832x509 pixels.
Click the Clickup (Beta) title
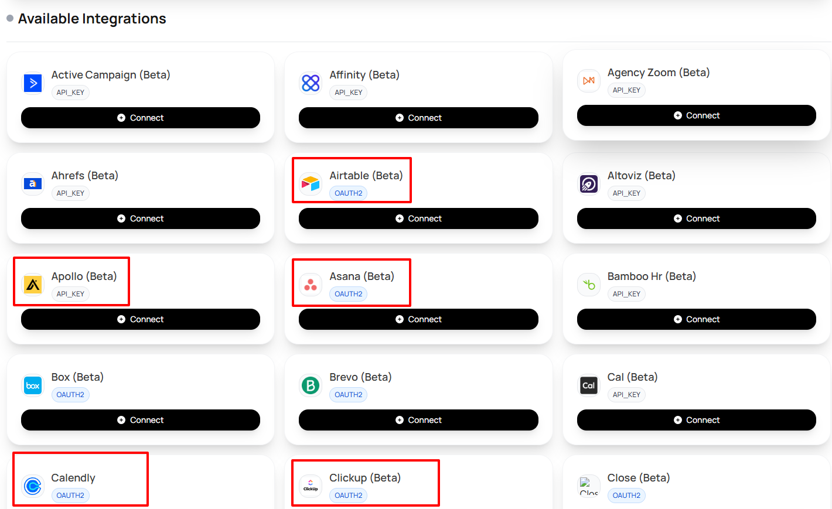(365, 478)
